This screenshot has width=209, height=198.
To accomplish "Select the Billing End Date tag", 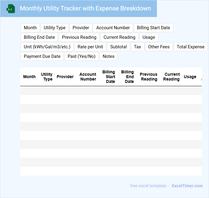I will coord(39,37).
